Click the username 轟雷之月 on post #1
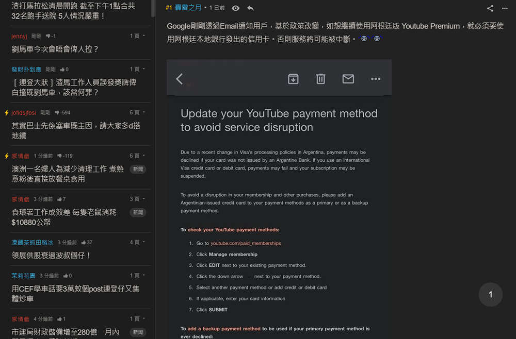This screenshot has width=516, height=339. (188, 8)
